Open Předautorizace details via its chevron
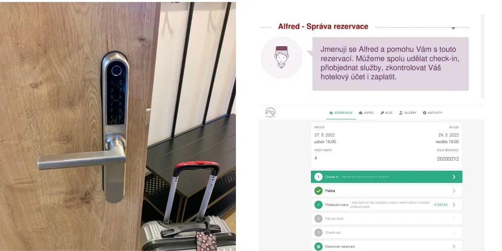This screenshot has width=502, height=251. point(454,205)
